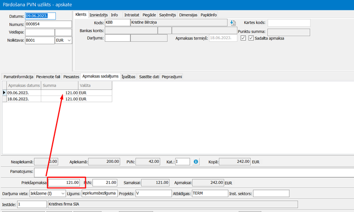Open the Piesaistes tab
The width and height of the screenshot is (354, 212).
pyautogui.click(x=71, y=77)
